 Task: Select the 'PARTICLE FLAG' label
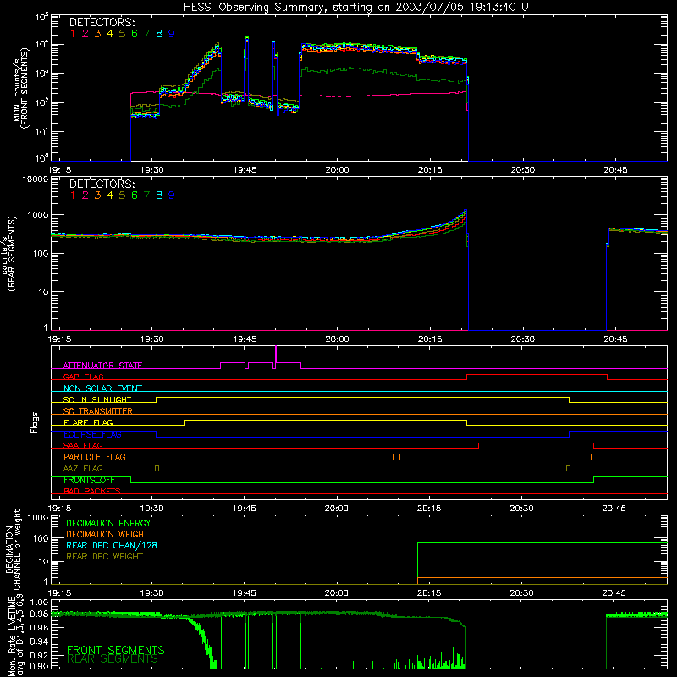pyautogui.click(x=95, y=456)
